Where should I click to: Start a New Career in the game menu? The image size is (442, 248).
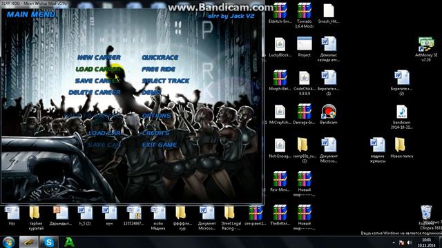[x=99, y=57]
